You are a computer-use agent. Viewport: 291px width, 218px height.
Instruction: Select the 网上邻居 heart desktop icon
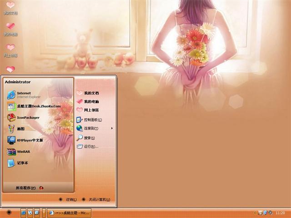click(10, 50)
